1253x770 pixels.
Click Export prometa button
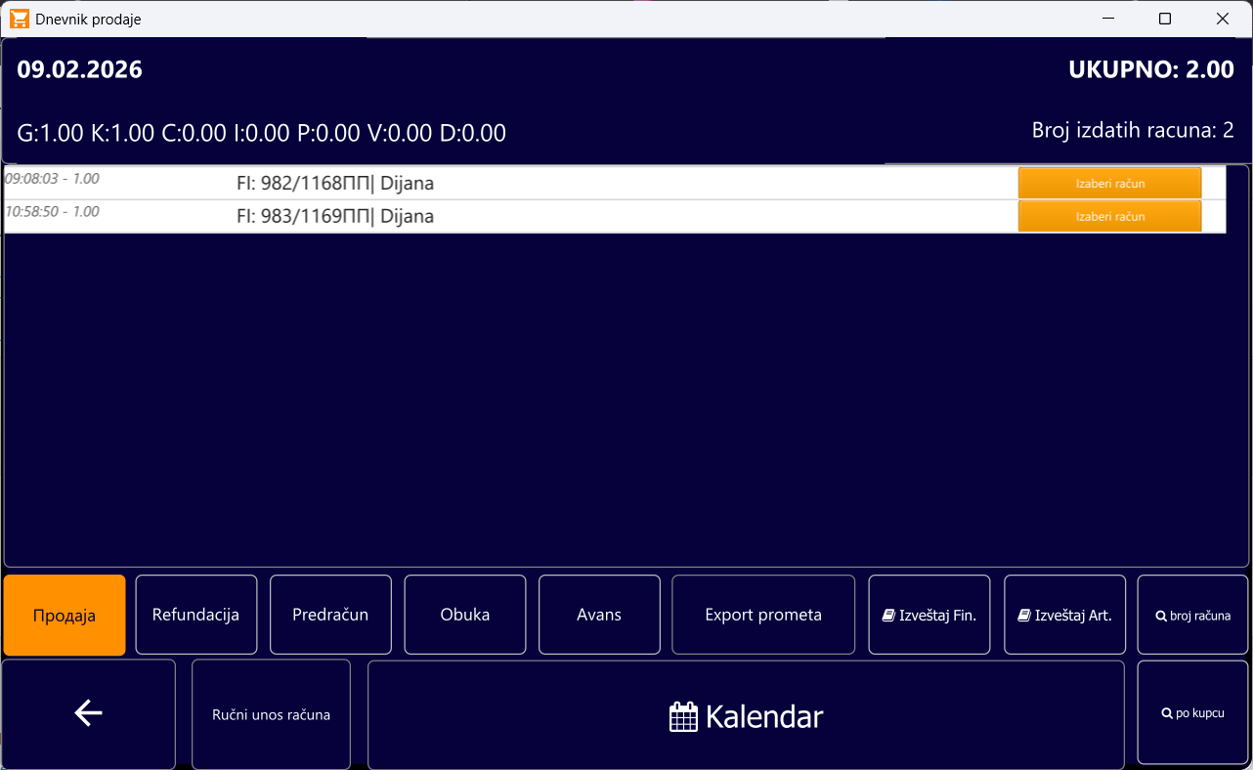click(762, 615)
